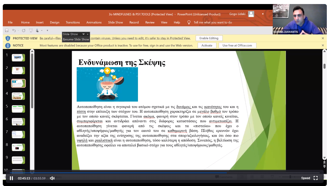Start slide show from beginning icon
The width and height of the screenshot is (327, 186).
31,30
